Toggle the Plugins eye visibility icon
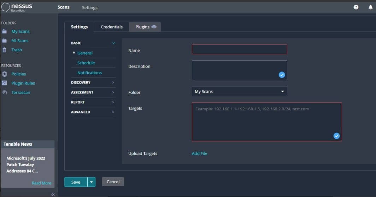This screenshot has width=376, height=197. click(x=154, y=27)
